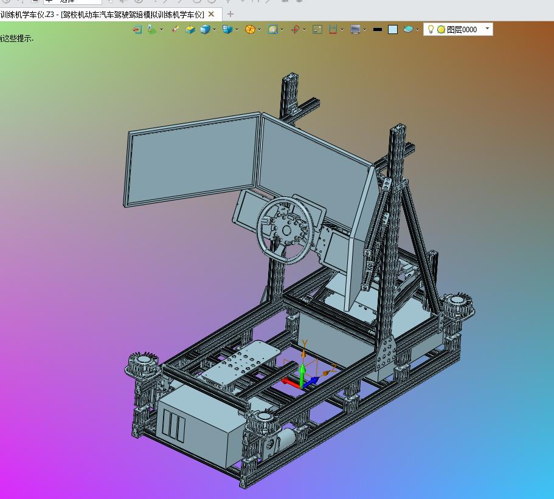
Task: Click the shaded blue cube display icon
Action: click(206, 30)
